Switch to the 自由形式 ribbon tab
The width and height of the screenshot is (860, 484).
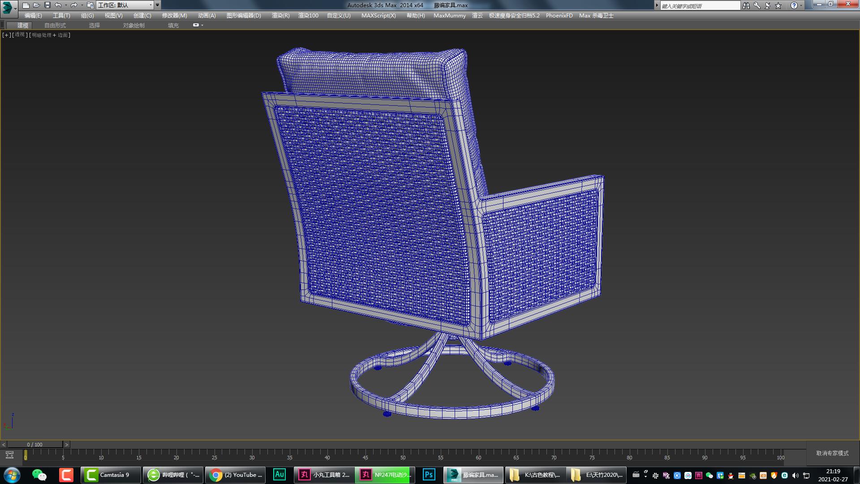pos(54,25)
